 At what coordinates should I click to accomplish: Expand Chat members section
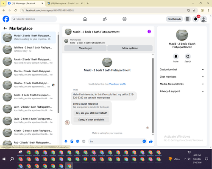[182, 77]
